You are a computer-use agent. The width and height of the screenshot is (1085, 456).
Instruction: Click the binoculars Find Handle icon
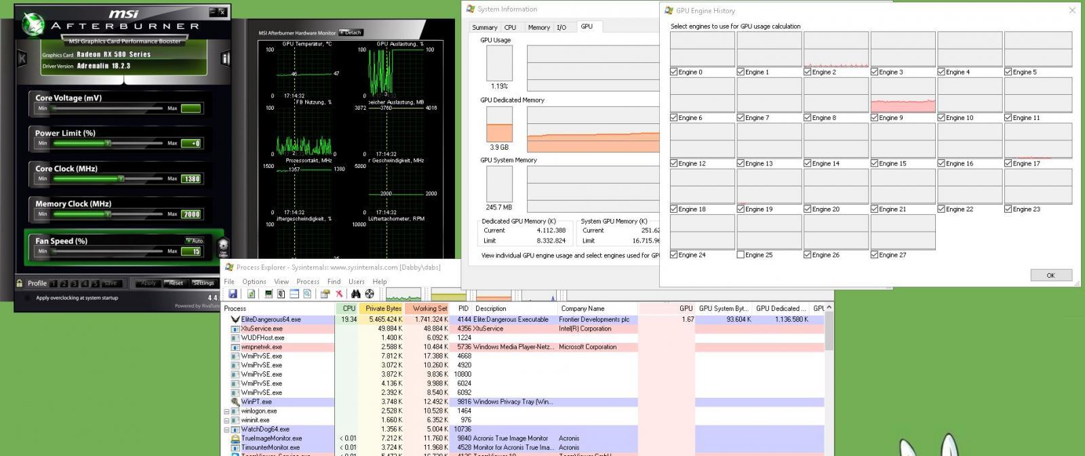click(x=356, y=293)
